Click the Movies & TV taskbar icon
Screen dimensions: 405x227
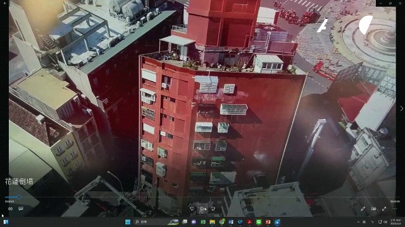[x=277, y=222]
